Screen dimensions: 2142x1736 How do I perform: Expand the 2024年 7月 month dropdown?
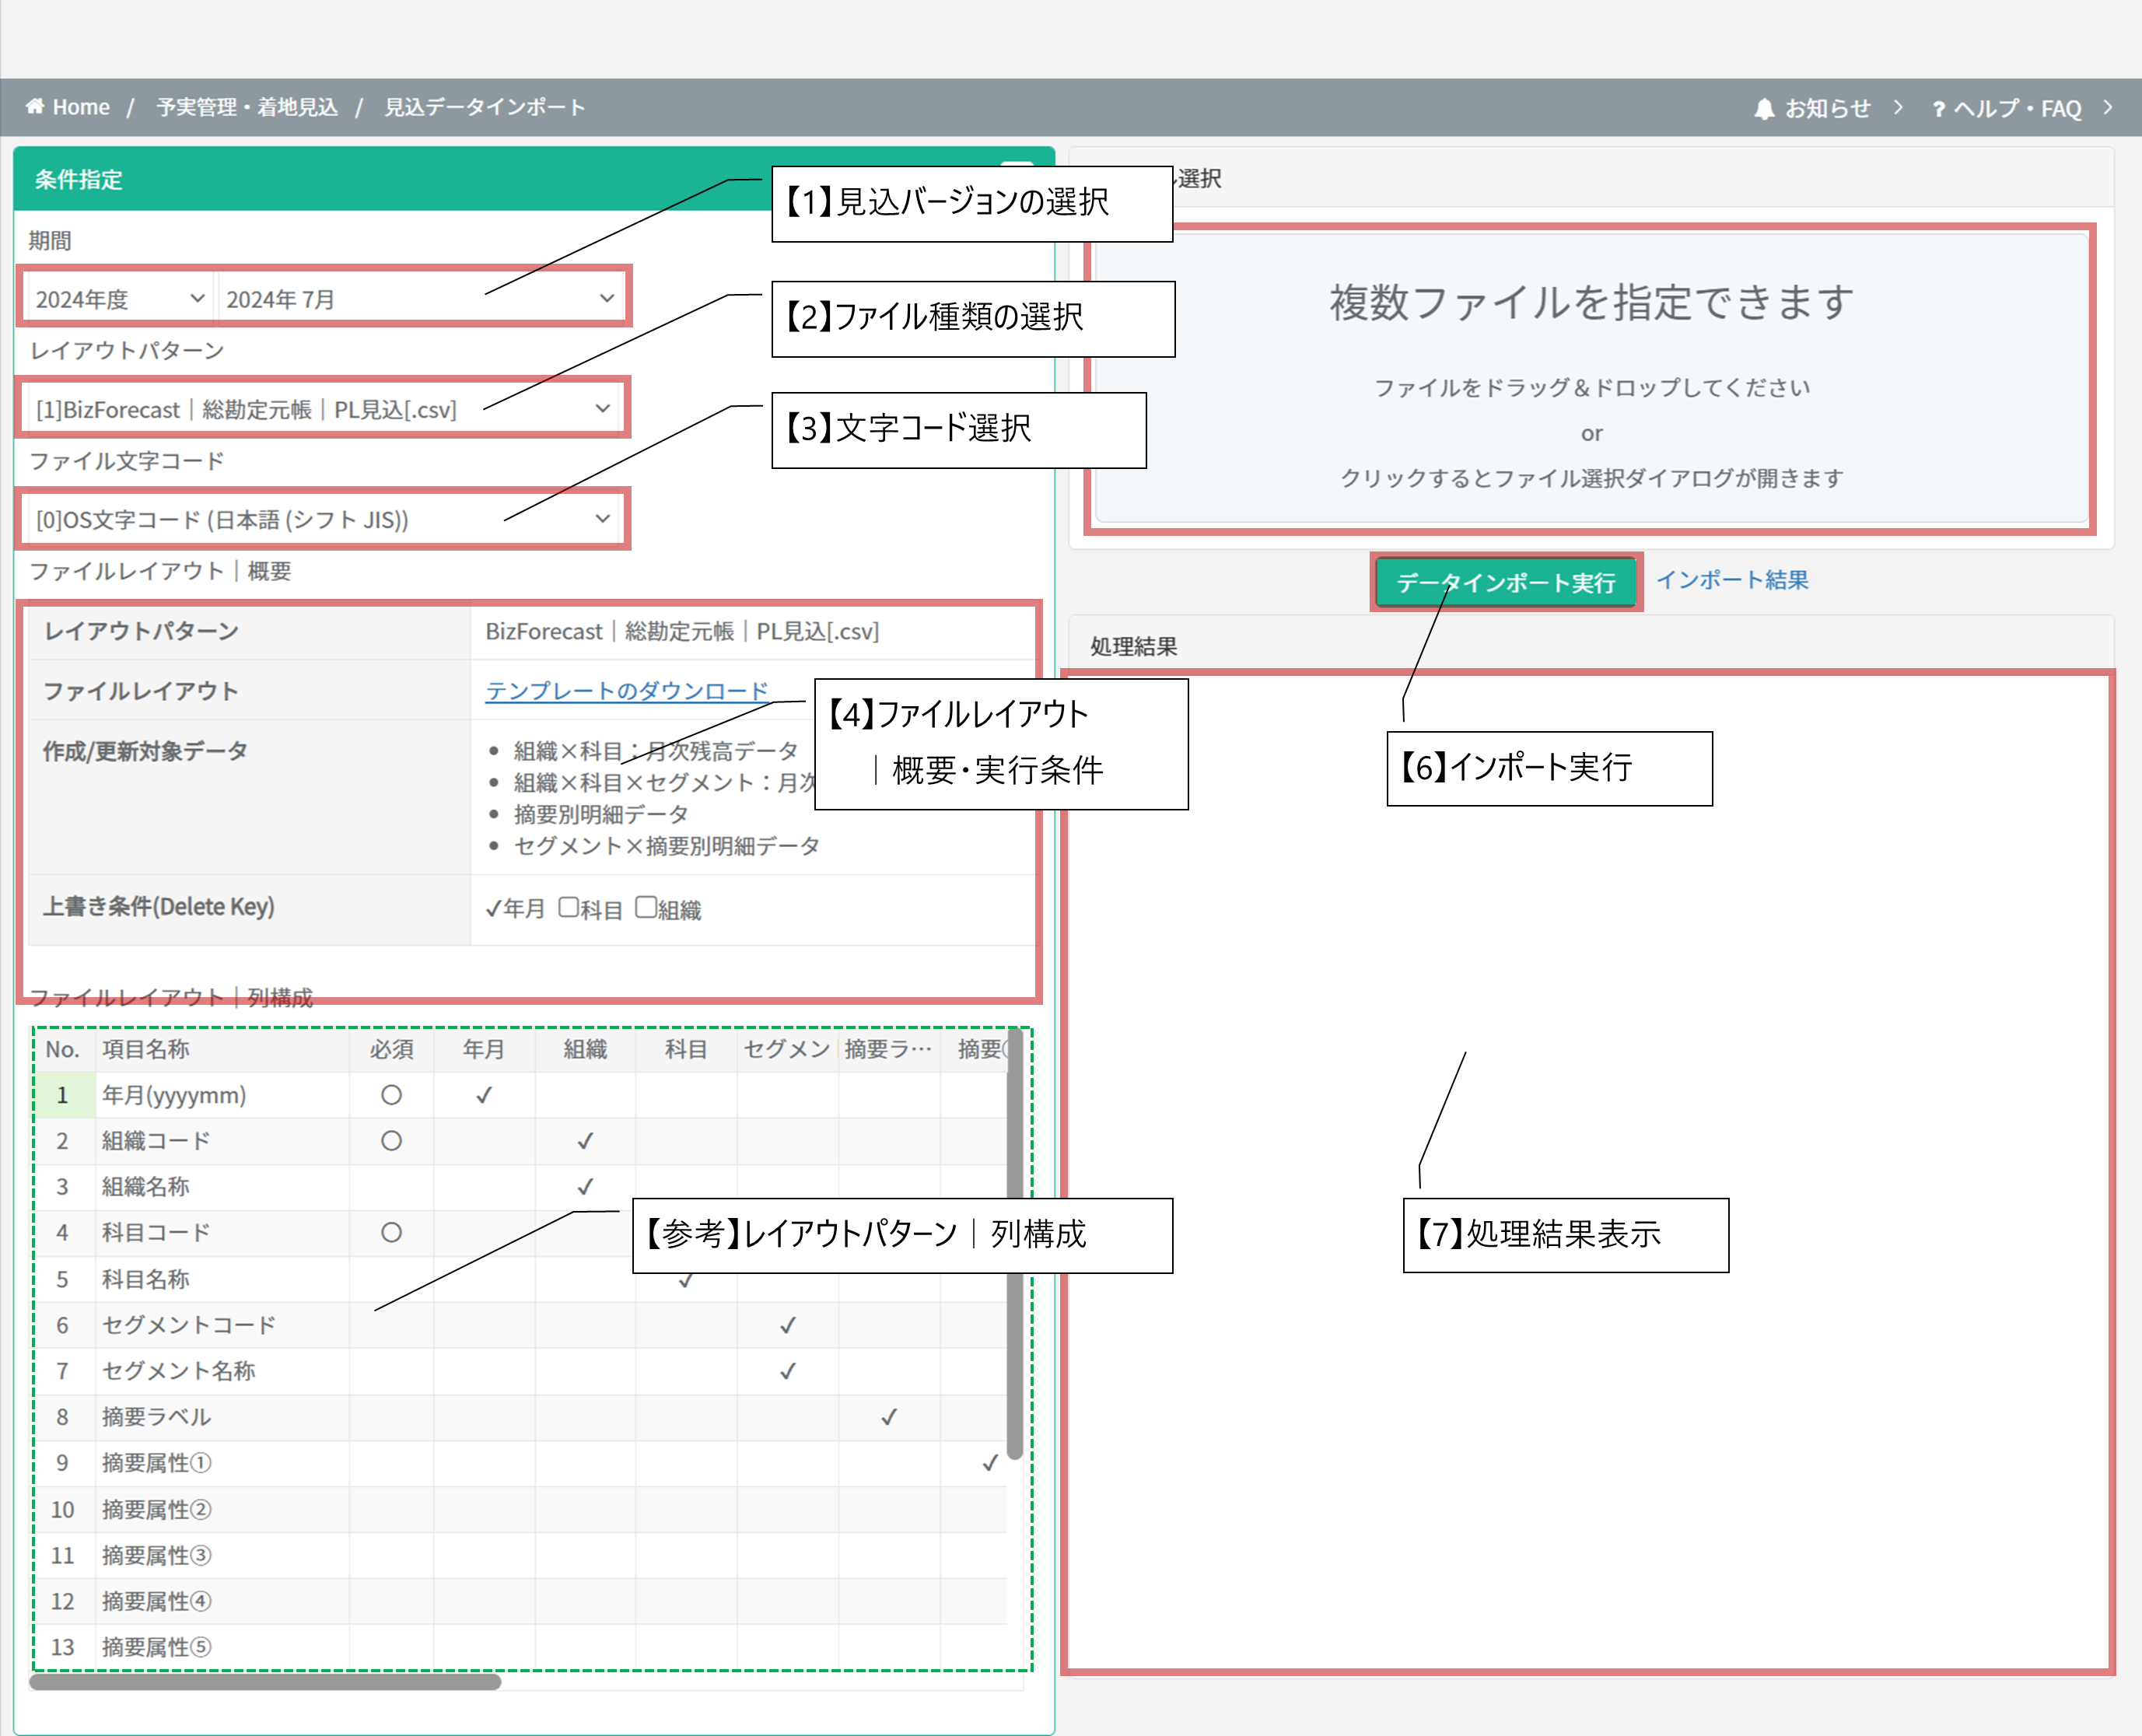419,299
